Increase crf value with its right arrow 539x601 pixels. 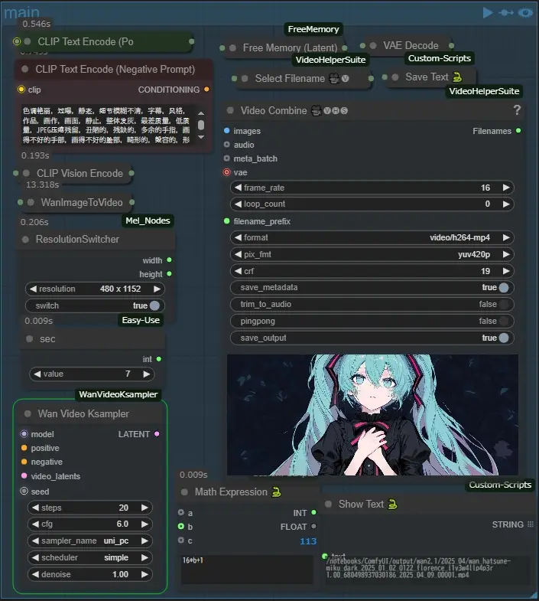(x=506, y=271)
